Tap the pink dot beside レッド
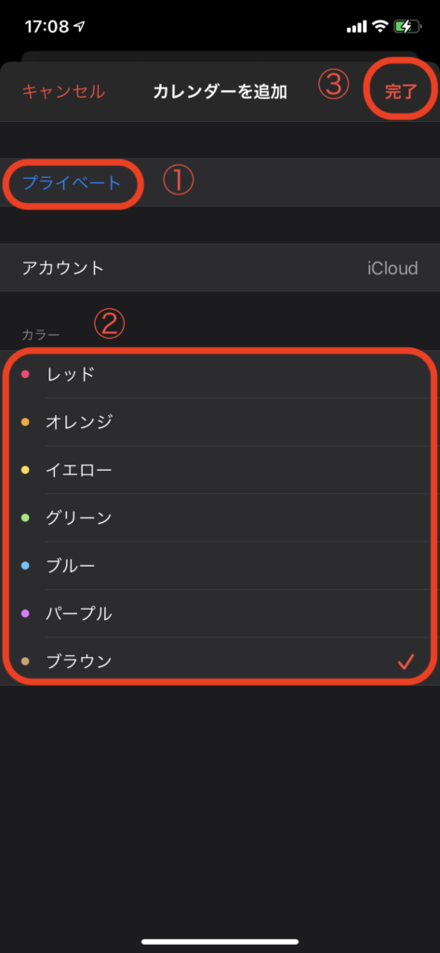The width and height of the screenshot is (440, 953). [x=25, y=374]
